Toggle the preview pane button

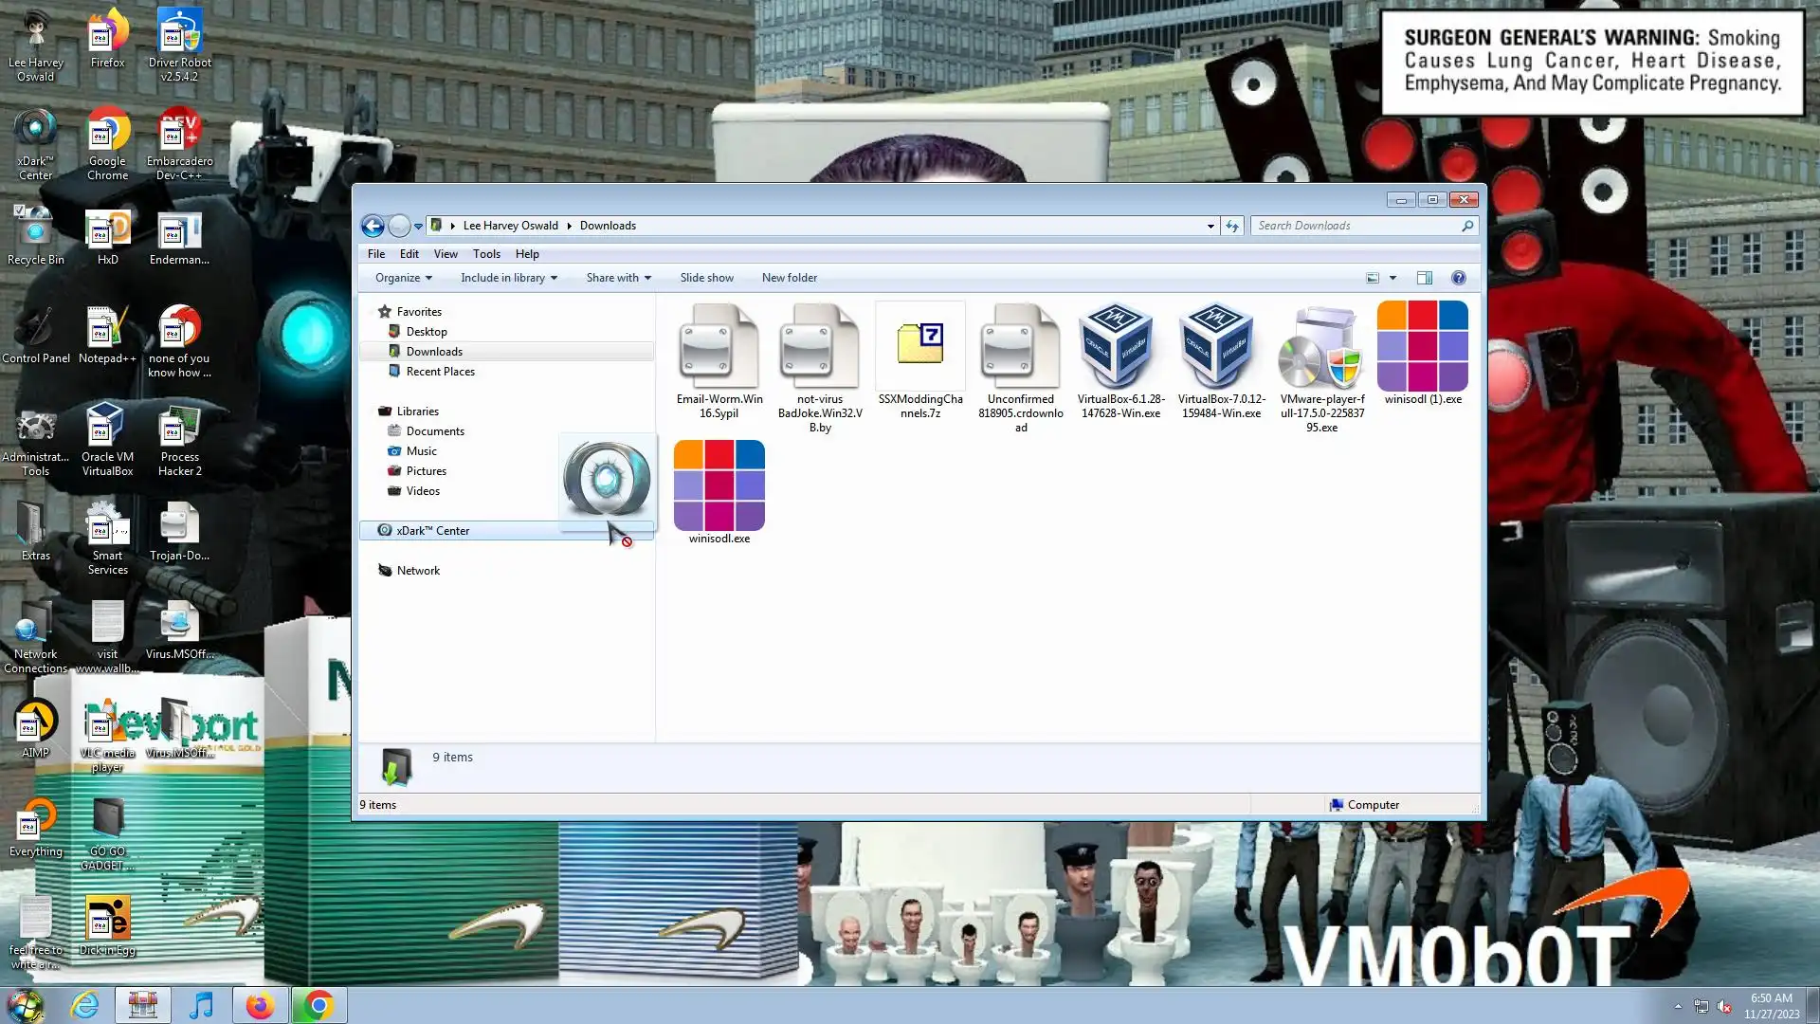(x=1424, y=278)
